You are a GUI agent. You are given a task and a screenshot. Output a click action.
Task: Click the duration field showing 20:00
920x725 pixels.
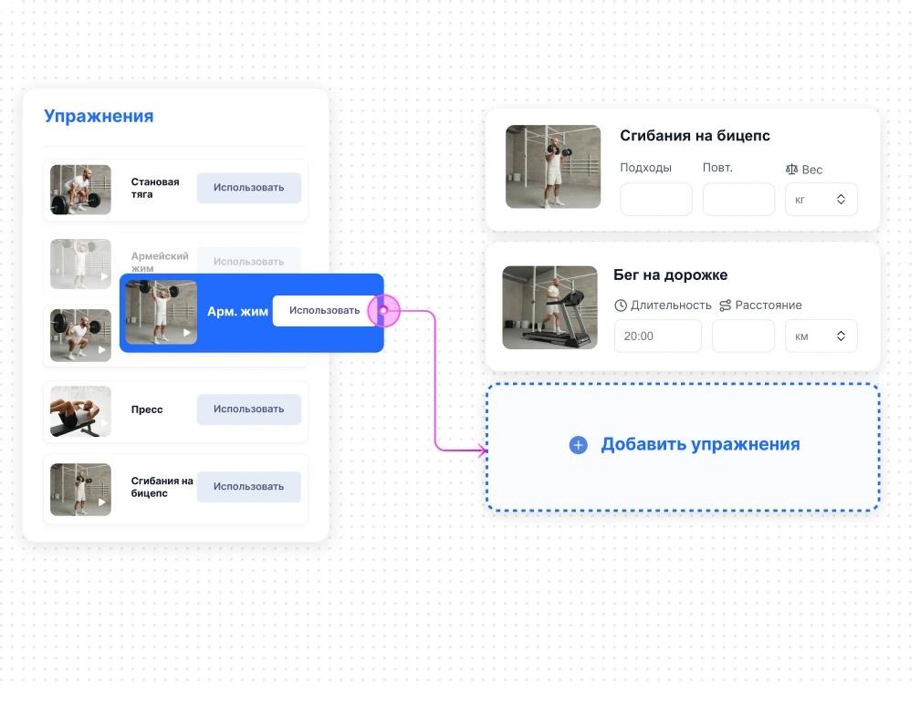coord(658,336)
